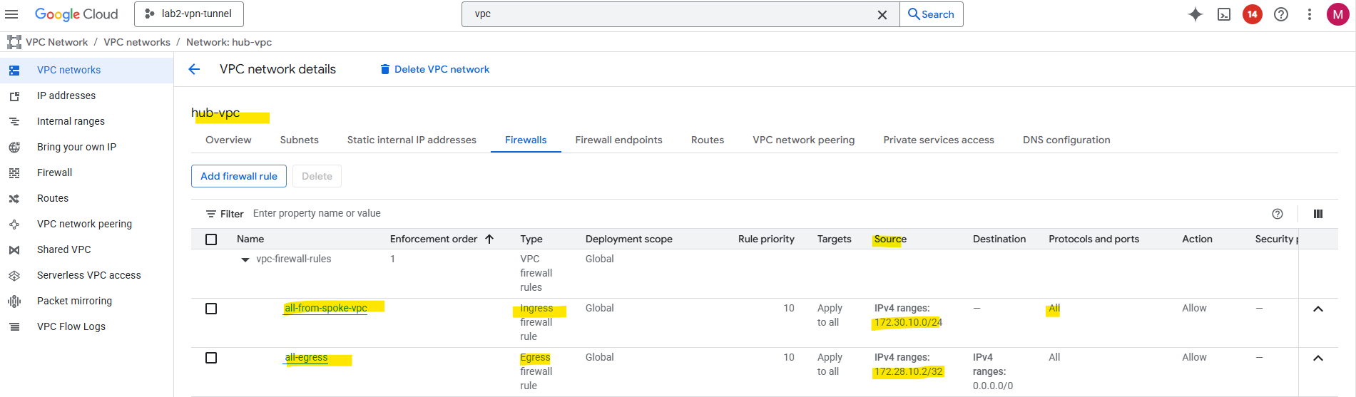This screenshot has height=397, width=1356.
Task: Check the all-egress rule checkbox
Action: click(x=211, y=358)
